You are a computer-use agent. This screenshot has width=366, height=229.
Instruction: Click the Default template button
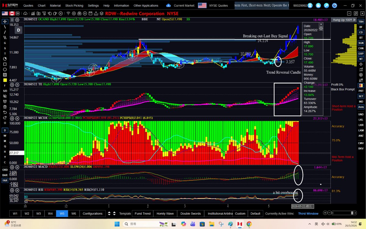pos(255,213)
